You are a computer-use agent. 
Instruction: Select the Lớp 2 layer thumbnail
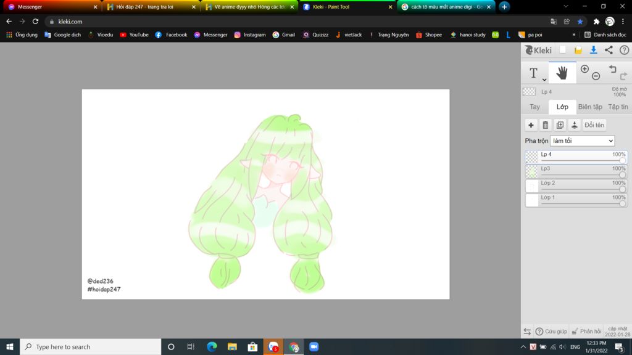[532, 186]
